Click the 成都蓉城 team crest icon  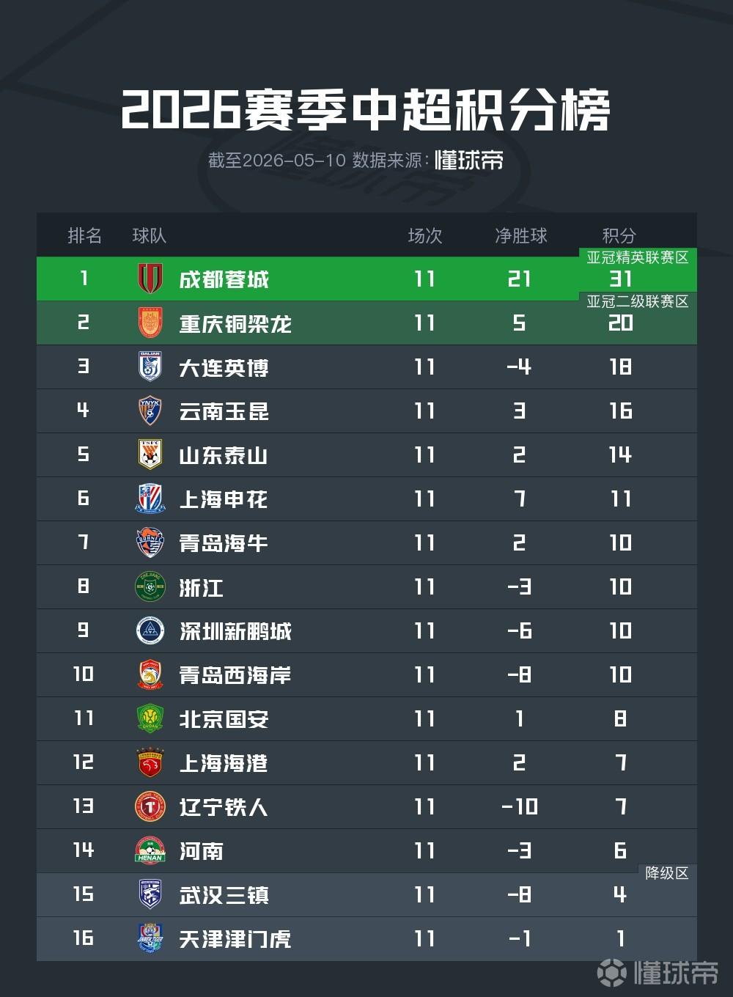pos(150,279)
